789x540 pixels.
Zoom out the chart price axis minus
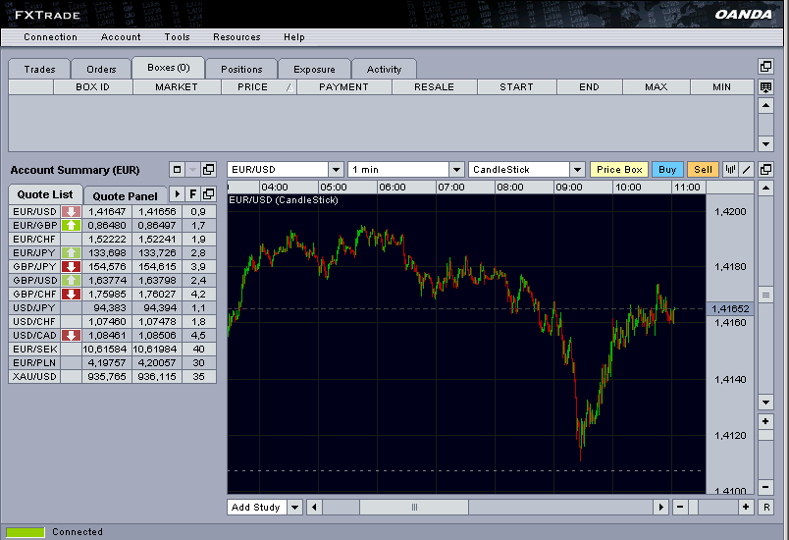[x=765, y=487]
